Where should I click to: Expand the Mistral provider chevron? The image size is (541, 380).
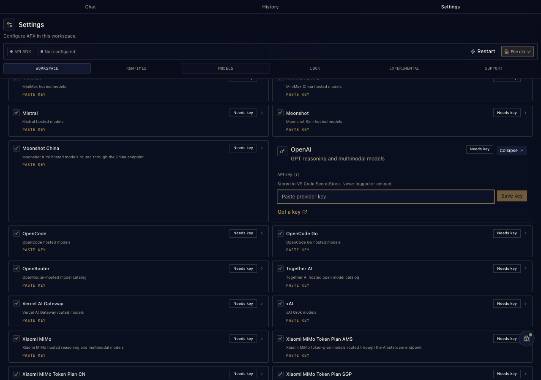coord(262,113)
